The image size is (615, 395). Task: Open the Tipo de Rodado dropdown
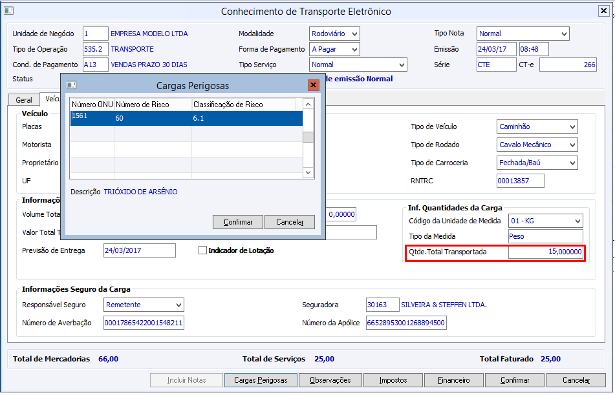(572, 145)
